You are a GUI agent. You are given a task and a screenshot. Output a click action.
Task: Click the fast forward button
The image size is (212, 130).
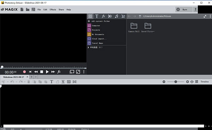(53, 72)
